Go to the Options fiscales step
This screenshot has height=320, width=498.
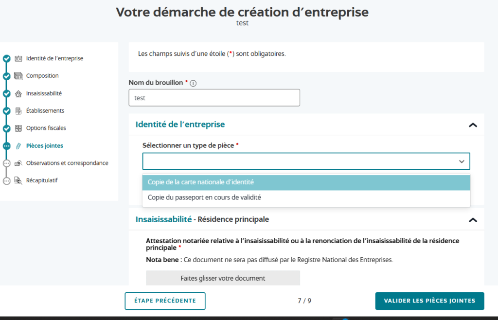pos(46,128)
